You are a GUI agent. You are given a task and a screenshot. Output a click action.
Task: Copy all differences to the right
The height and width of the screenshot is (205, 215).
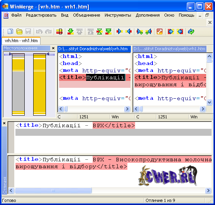[x=171, y=31]
